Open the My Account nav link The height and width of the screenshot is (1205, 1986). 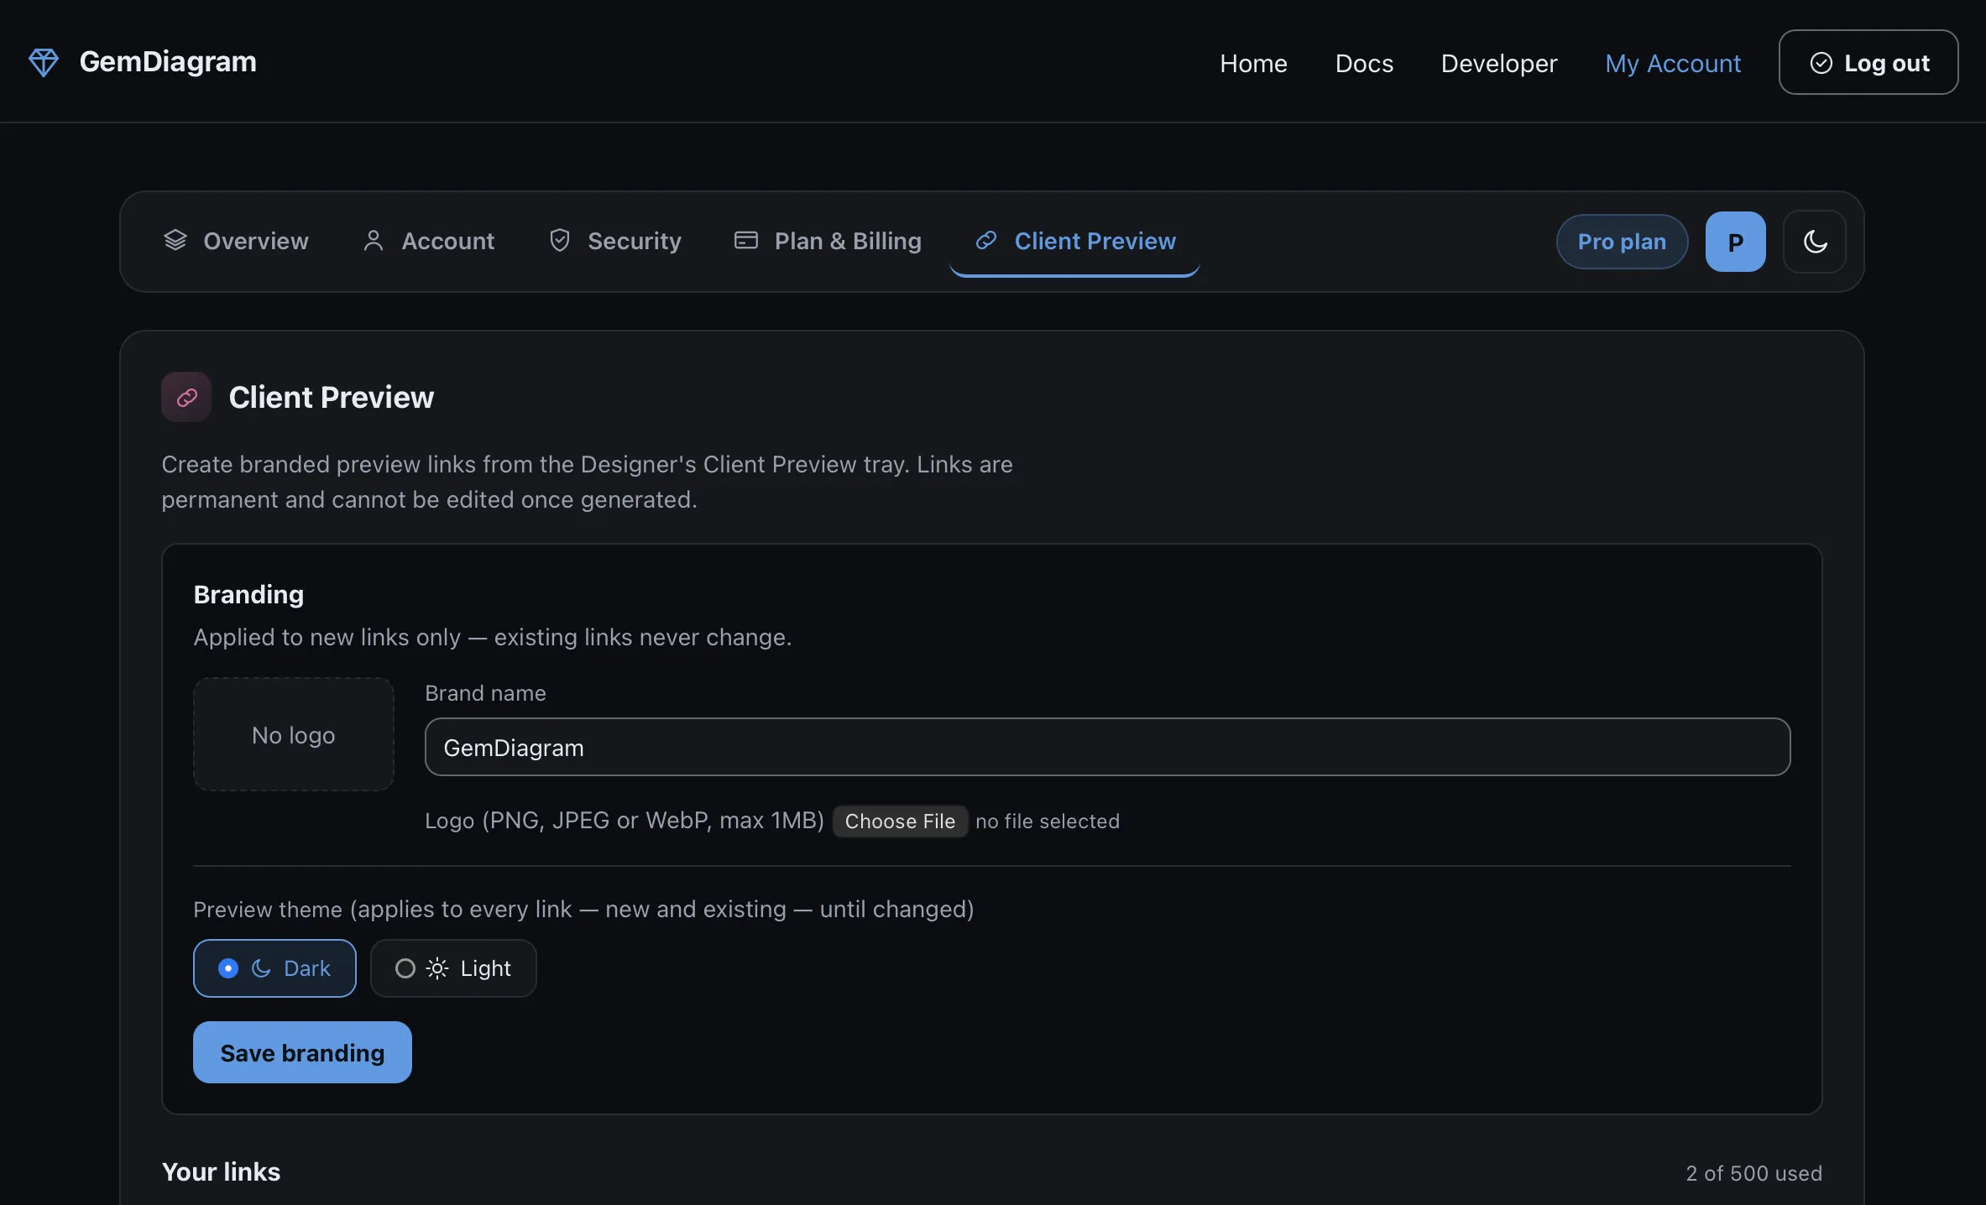click(1673, 63)
